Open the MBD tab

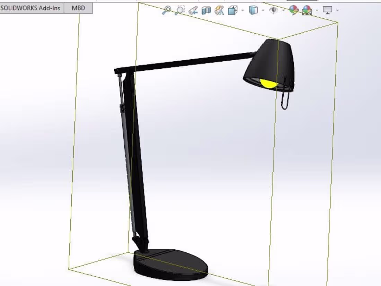[79, 8]
